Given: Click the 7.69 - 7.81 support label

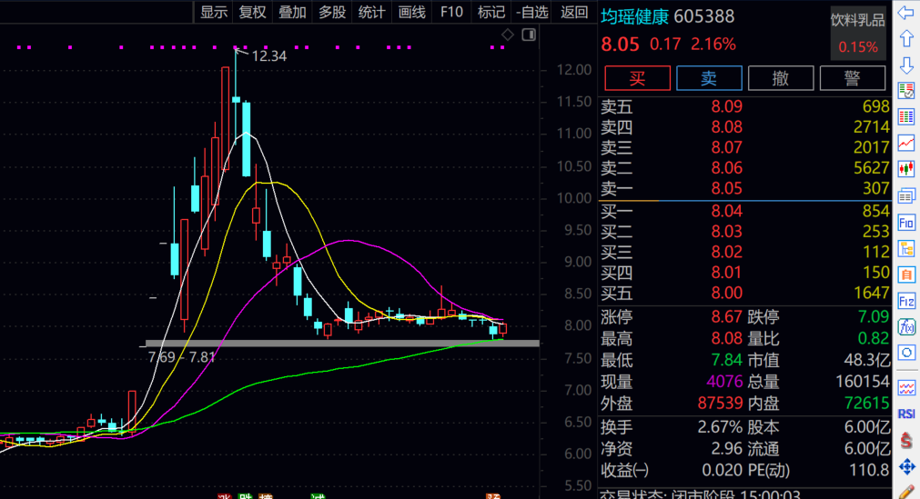Looking at the screenshot, I should point(181,358).
